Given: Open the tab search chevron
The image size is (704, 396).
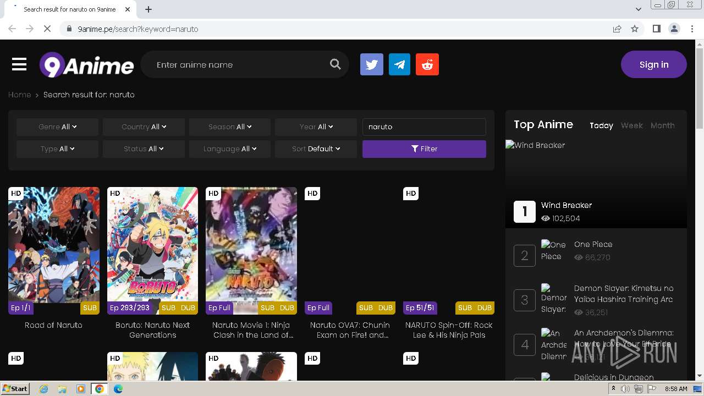Looking at the screenshot, I should pyautogui.click(x=639, y=9).
